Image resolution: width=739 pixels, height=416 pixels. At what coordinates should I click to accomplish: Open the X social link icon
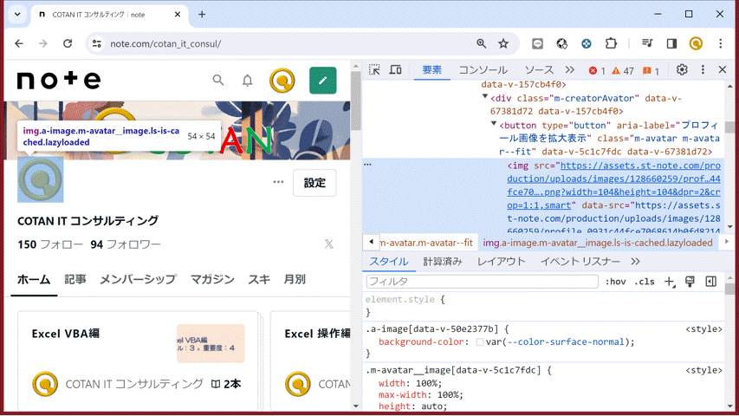[x=328, y=244]
